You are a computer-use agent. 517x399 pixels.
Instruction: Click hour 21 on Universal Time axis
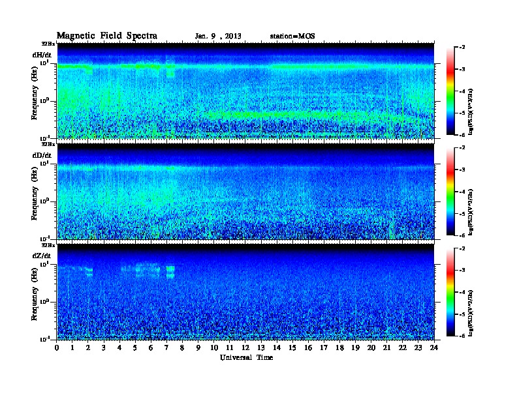point(386,348)
